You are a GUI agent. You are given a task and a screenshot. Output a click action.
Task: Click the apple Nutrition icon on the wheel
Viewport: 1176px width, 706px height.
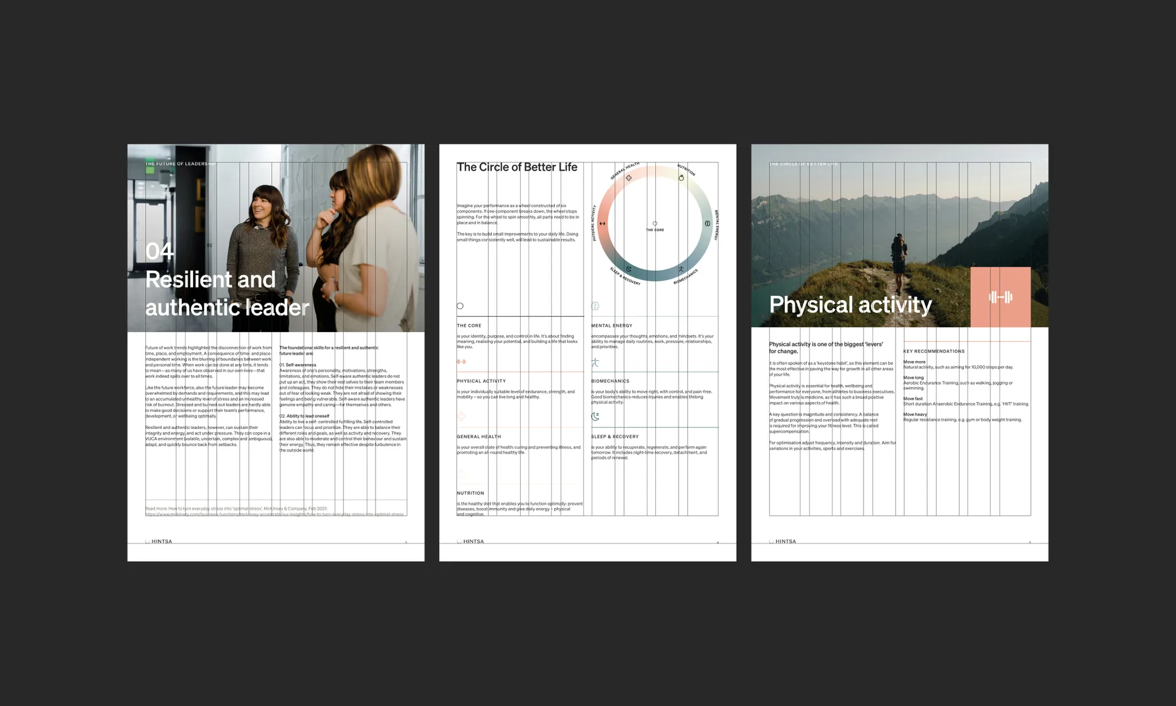681,178
